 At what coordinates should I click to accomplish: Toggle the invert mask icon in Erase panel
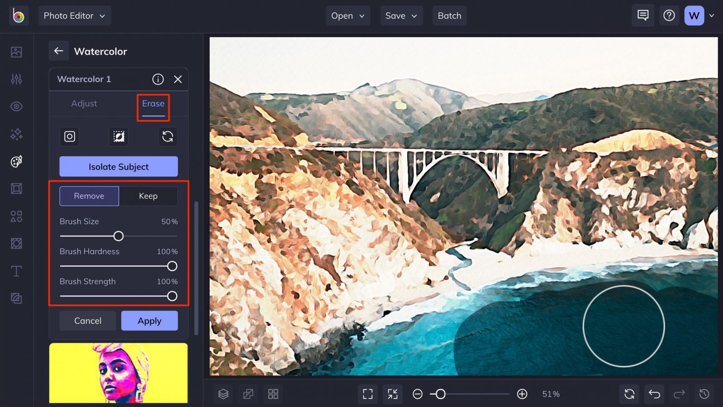pyautogui.click(x=118, y=137)
